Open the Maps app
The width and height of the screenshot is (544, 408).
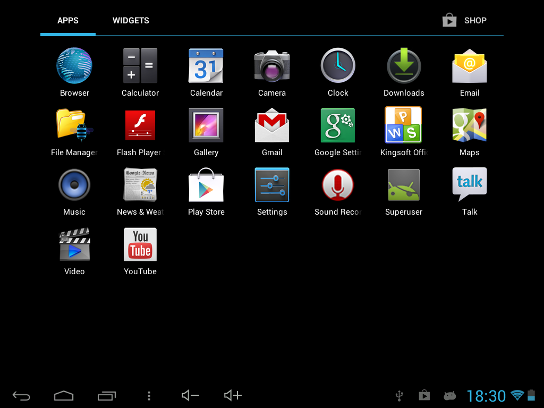coord(470,132)
